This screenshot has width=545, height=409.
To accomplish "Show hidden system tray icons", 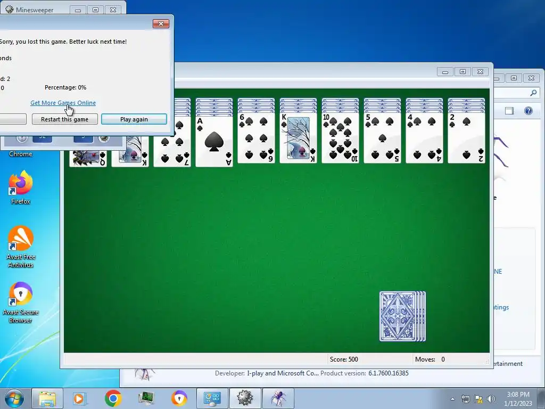I will click(x=452, y=399).
